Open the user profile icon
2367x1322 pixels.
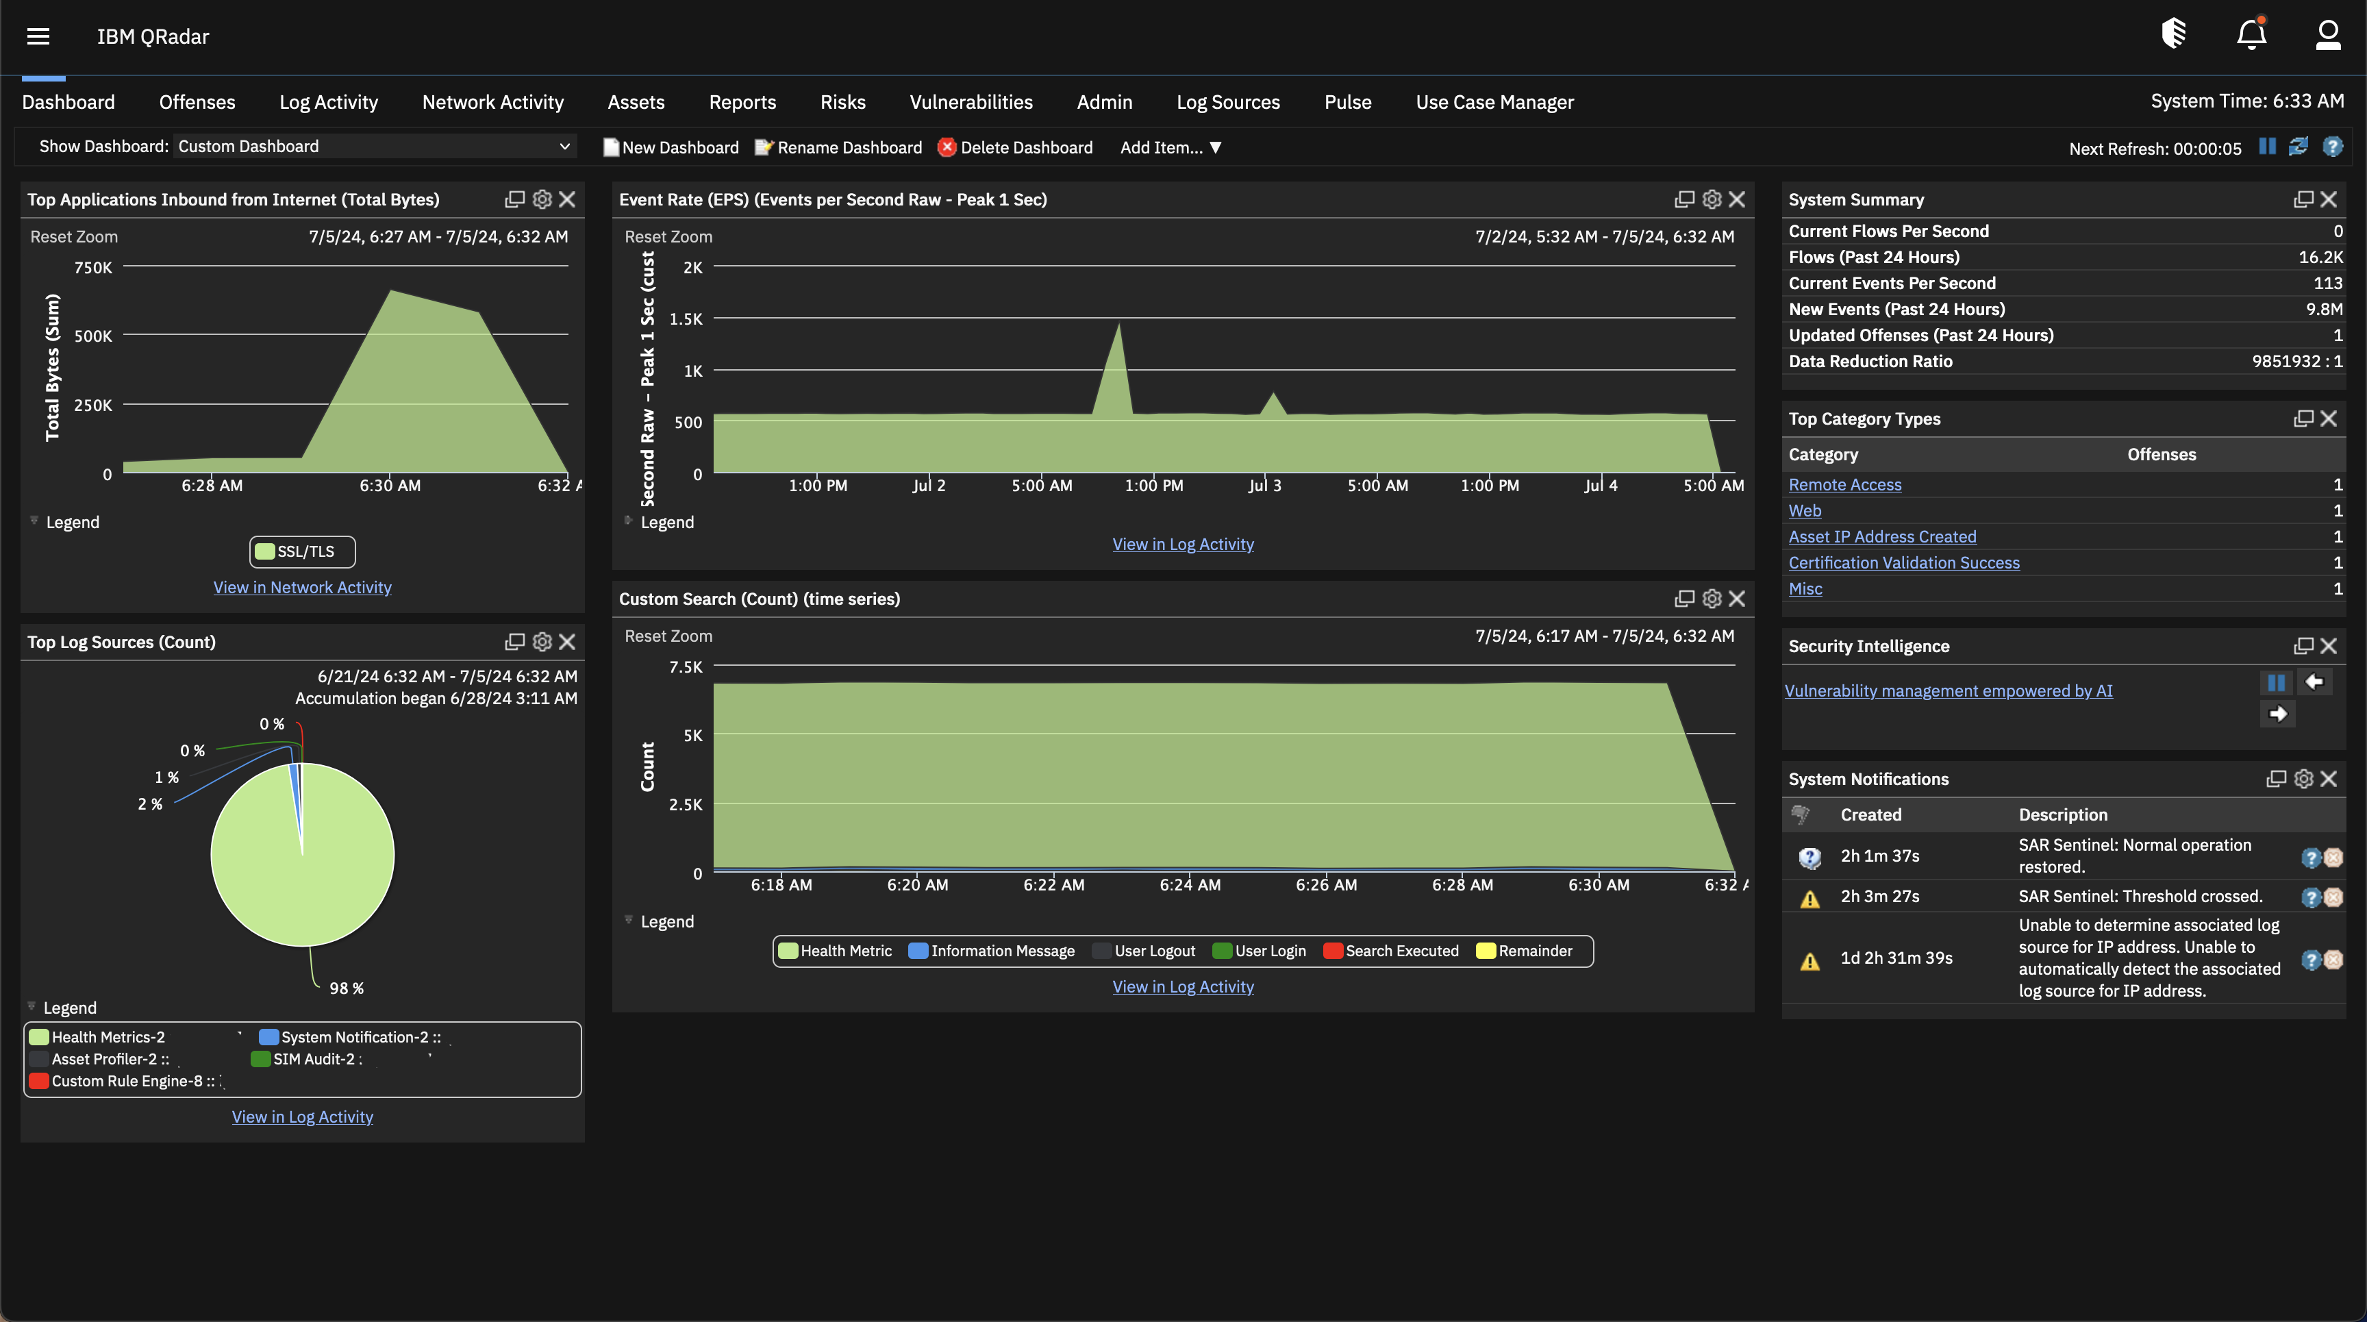point(2327,35)
